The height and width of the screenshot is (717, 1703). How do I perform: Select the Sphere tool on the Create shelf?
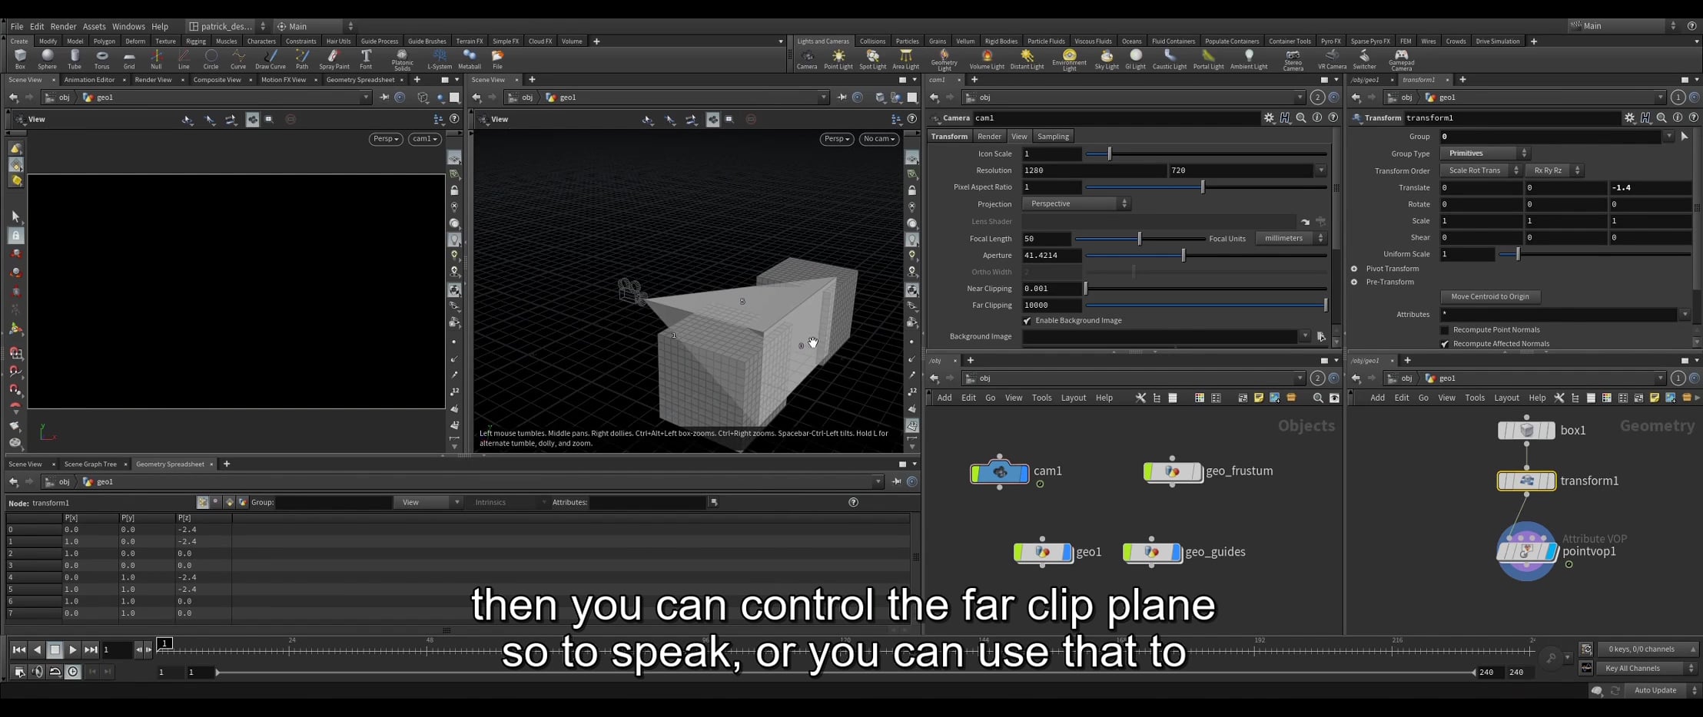point(47,58)
